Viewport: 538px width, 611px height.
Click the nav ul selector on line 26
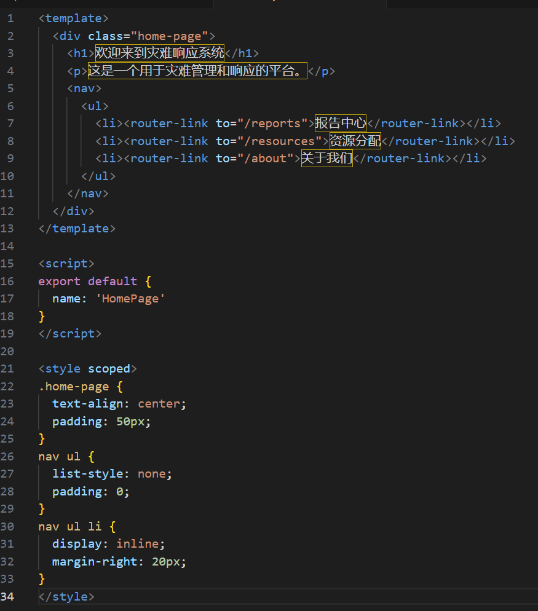pyautogui.click(x=59, y=457)
